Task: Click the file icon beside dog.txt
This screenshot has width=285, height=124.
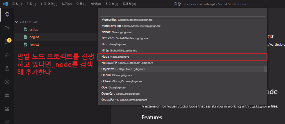Action: [26, 37]
